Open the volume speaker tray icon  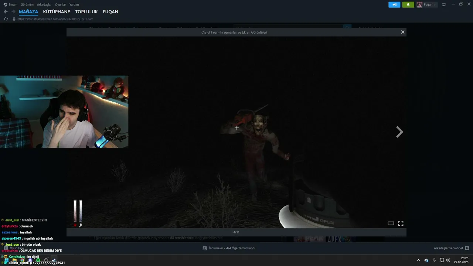pos(448,260)
